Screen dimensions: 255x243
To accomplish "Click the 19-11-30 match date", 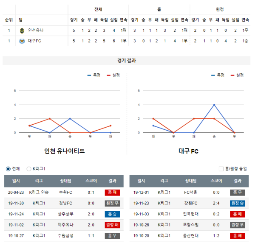I will (16, 204).
